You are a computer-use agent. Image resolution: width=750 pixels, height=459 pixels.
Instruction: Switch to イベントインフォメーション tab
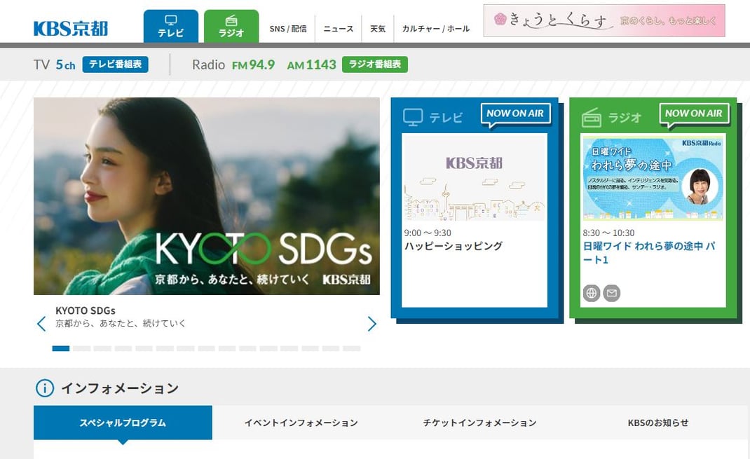[301, 423]
